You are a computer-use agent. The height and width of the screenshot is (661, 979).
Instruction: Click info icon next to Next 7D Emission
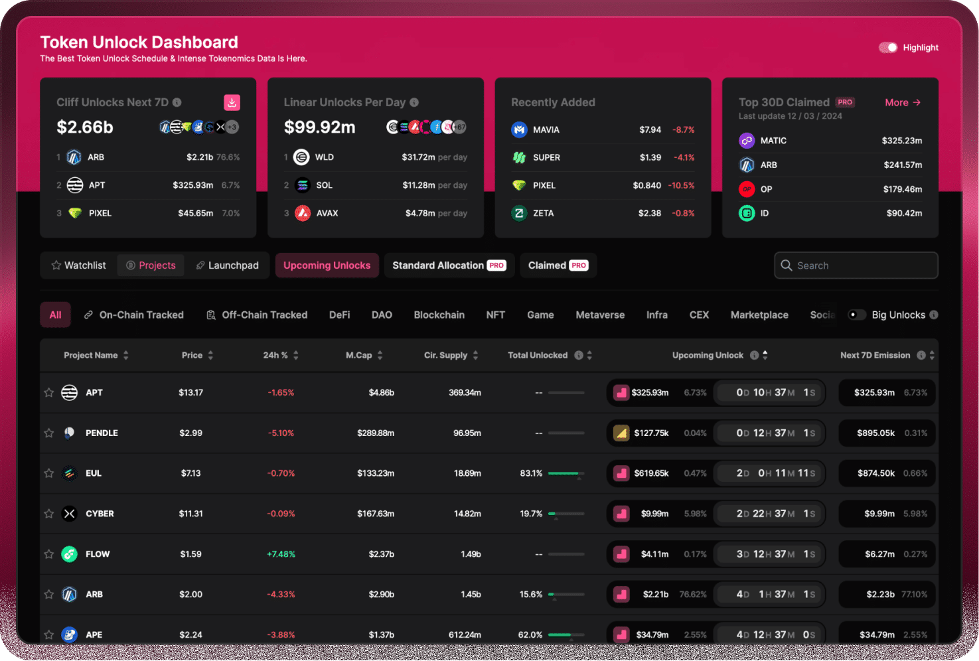click(921, 355)
